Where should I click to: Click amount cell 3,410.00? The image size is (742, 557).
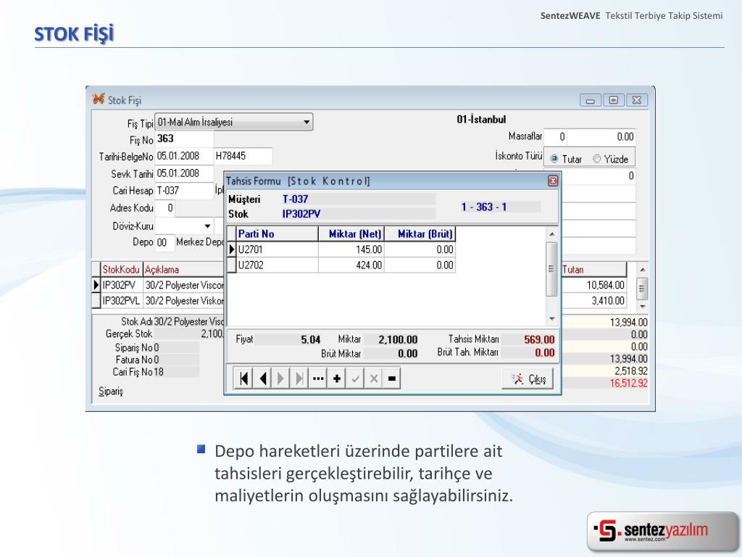coord(593,301)
